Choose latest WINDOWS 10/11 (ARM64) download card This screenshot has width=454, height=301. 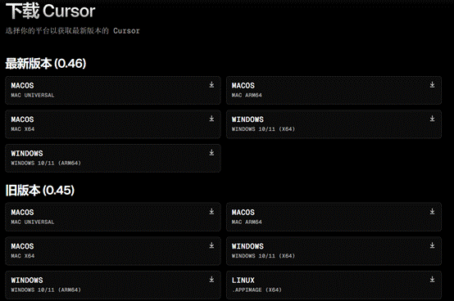coord(113,158)
